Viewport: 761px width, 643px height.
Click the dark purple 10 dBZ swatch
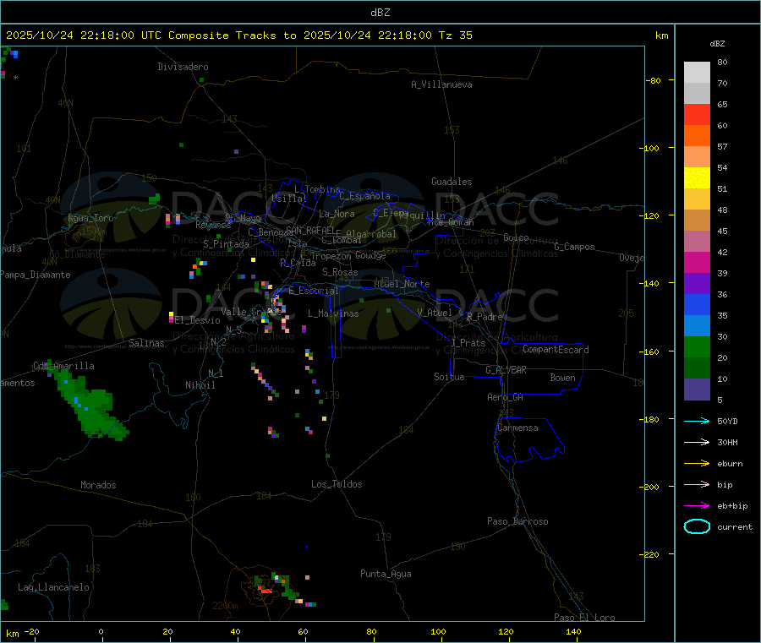[697, 390]
